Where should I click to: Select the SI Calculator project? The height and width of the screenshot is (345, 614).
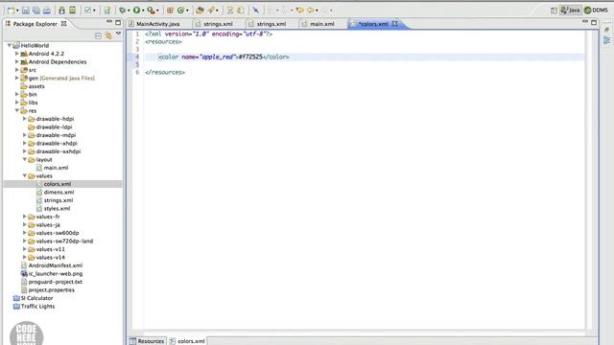click(36, 298)
